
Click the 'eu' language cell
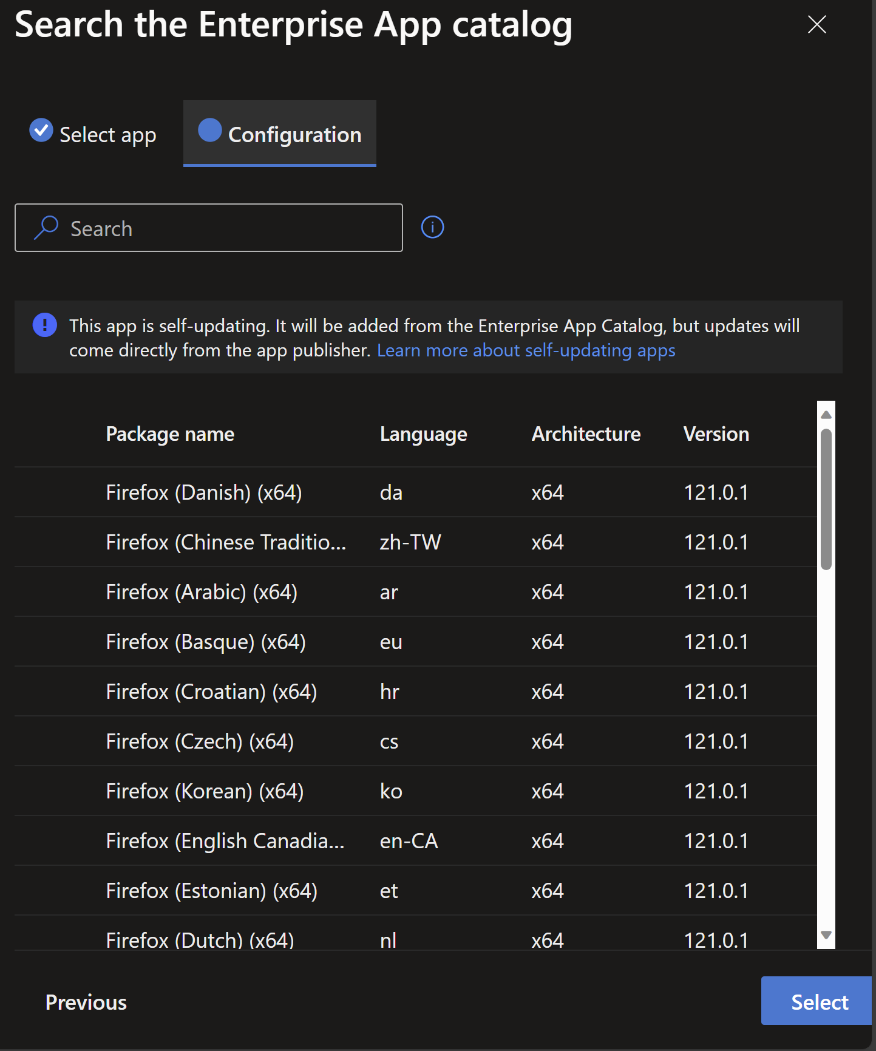click(x=391, y=642)
